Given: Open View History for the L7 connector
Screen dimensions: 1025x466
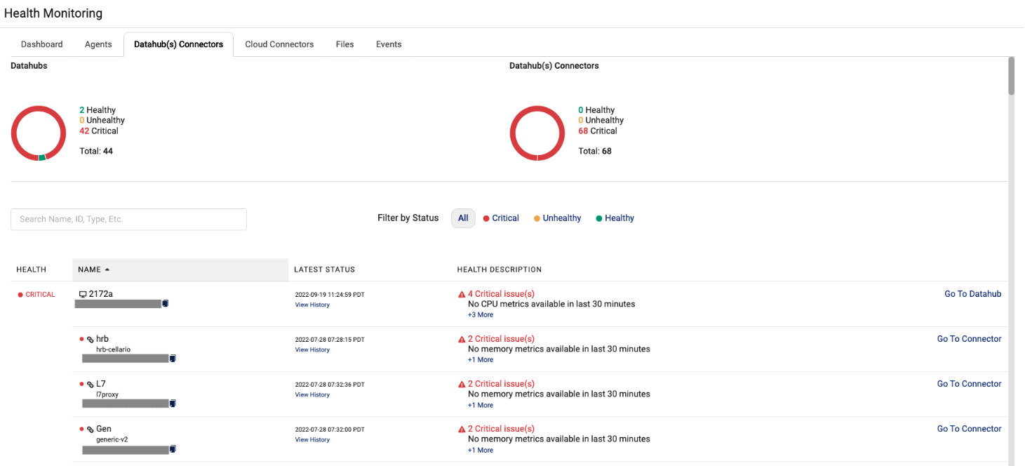Looking at the screenshot, I should 311,394.
